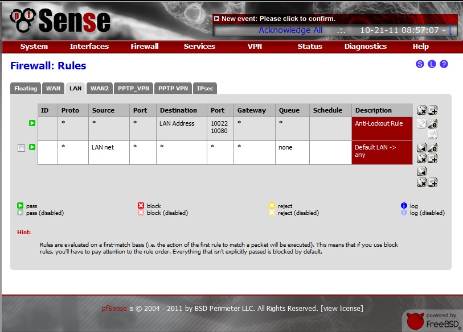Click the move-to-end icon below the table

click(x=421, y=171)
